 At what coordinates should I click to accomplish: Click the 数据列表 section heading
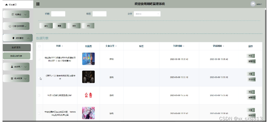pyautogui.click(x=42, y=38)
